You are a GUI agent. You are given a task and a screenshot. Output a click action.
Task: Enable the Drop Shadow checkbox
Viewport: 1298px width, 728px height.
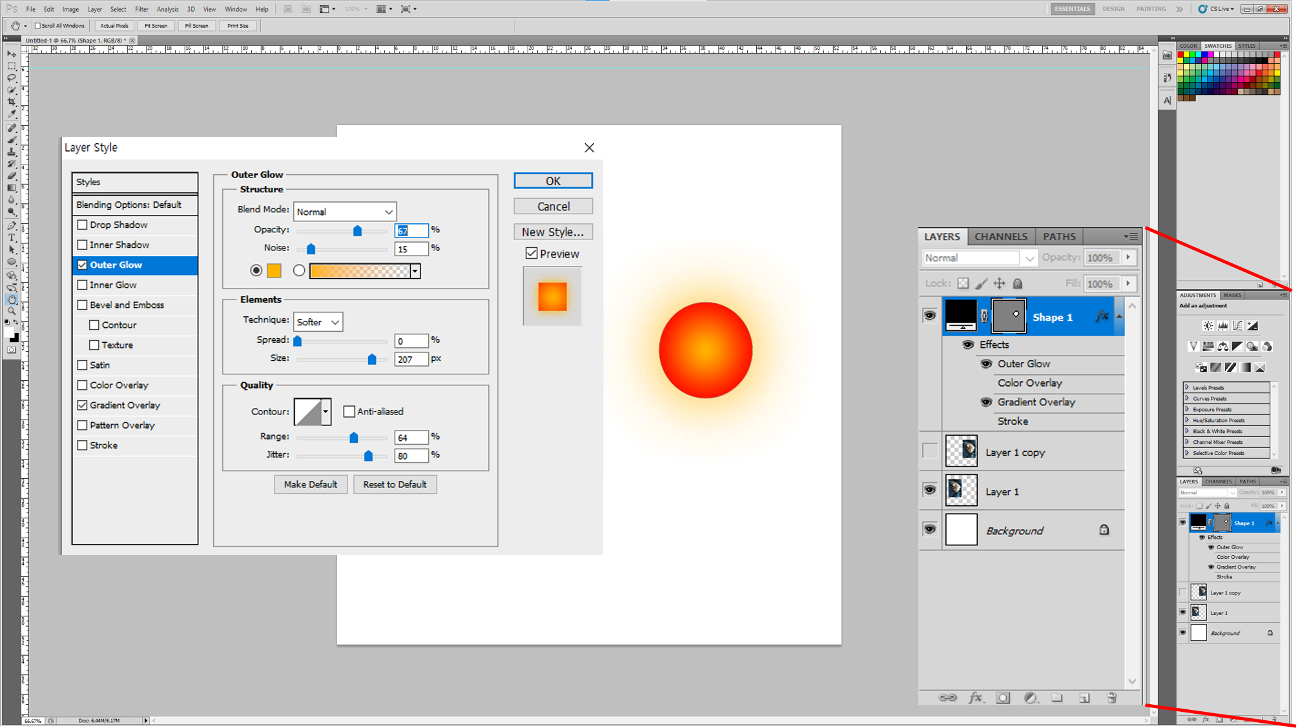coord(82,225)
